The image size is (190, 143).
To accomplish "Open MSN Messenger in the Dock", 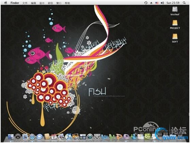I will click(x=133, y=137).
